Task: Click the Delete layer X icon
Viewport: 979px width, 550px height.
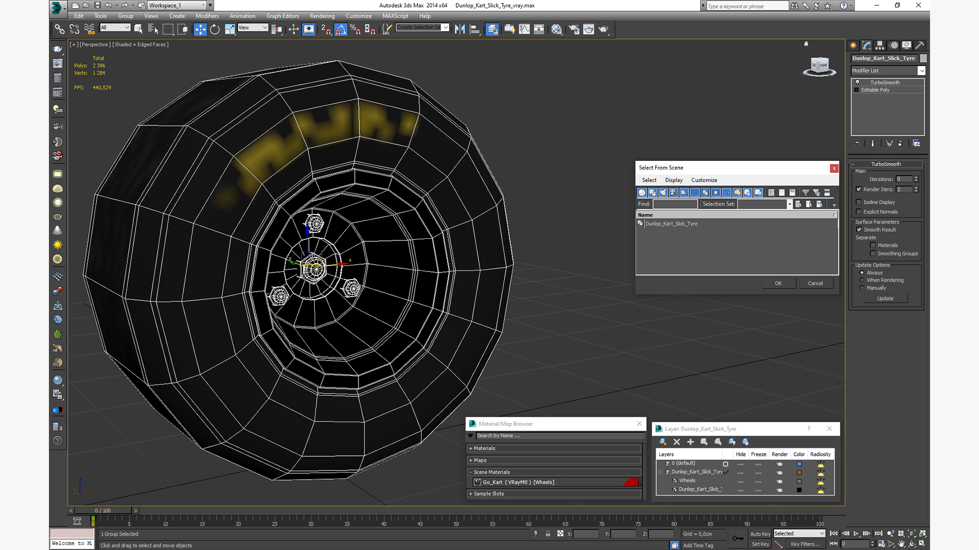Action: (x=677, y=442)
